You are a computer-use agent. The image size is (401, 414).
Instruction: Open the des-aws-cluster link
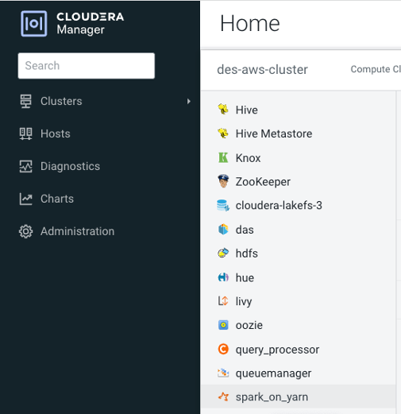(262, 70)
